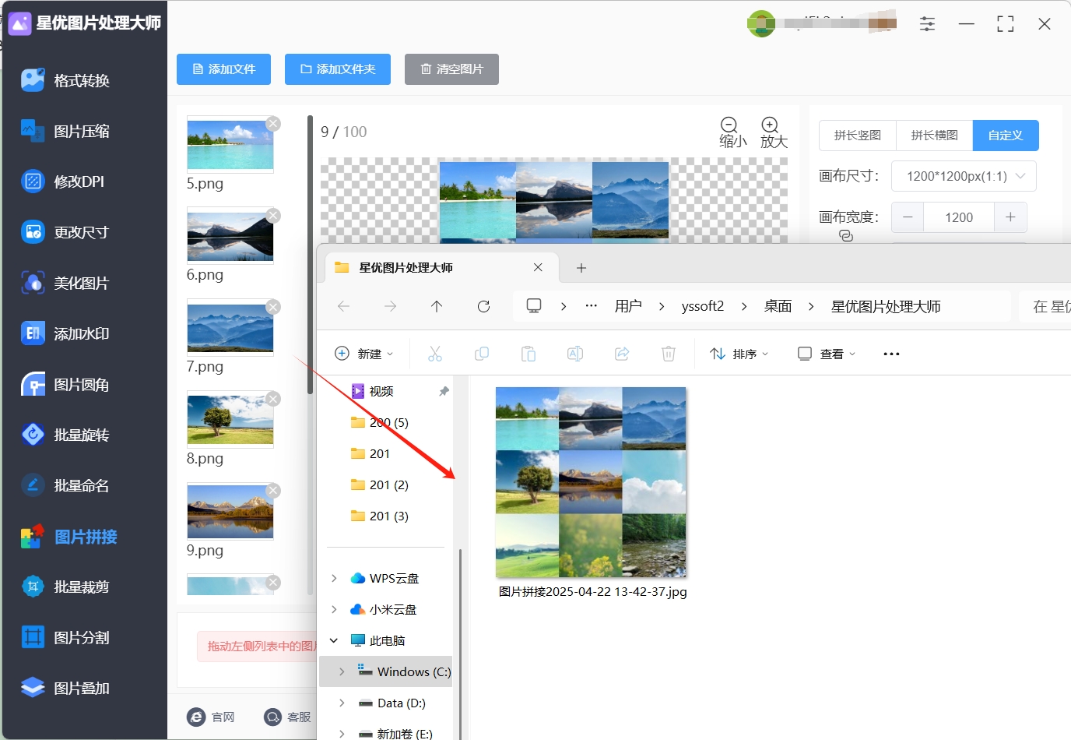Remove 7.png from the image list
This screenshot has height=740, width=1071.
273,308
